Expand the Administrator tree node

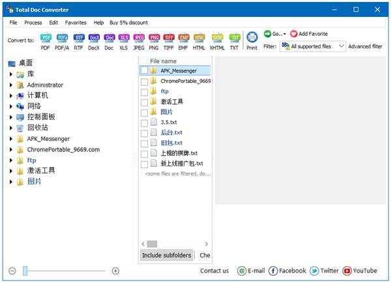click(x=11, y=85)
